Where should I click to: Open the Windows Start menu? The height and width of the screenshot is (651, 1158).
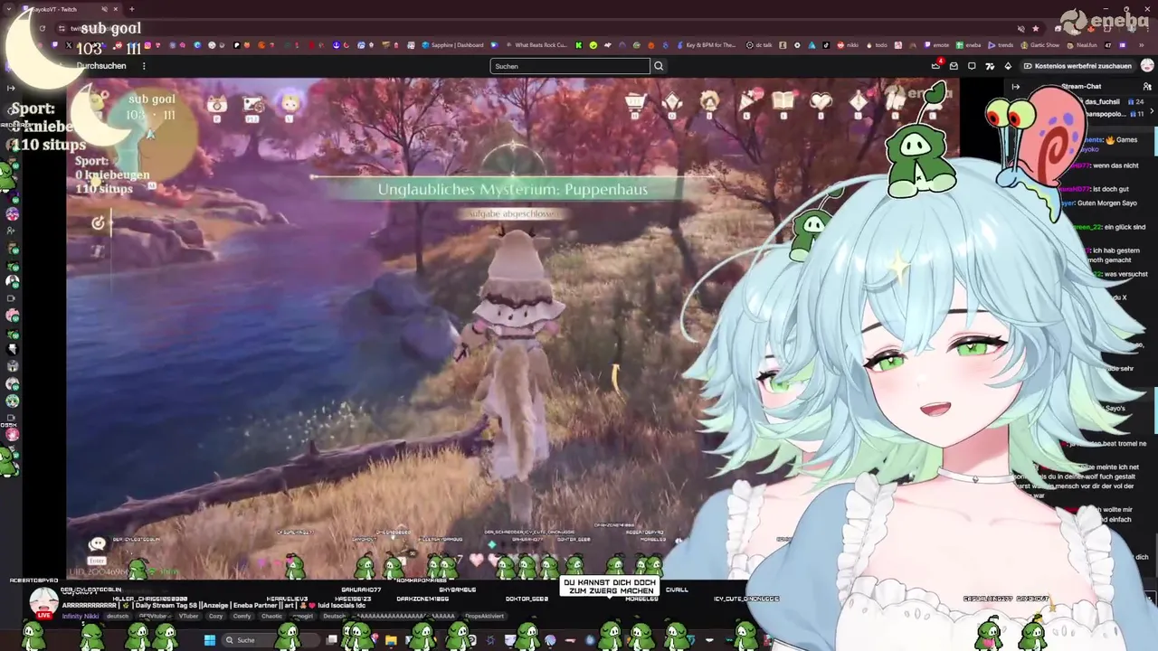210,640
